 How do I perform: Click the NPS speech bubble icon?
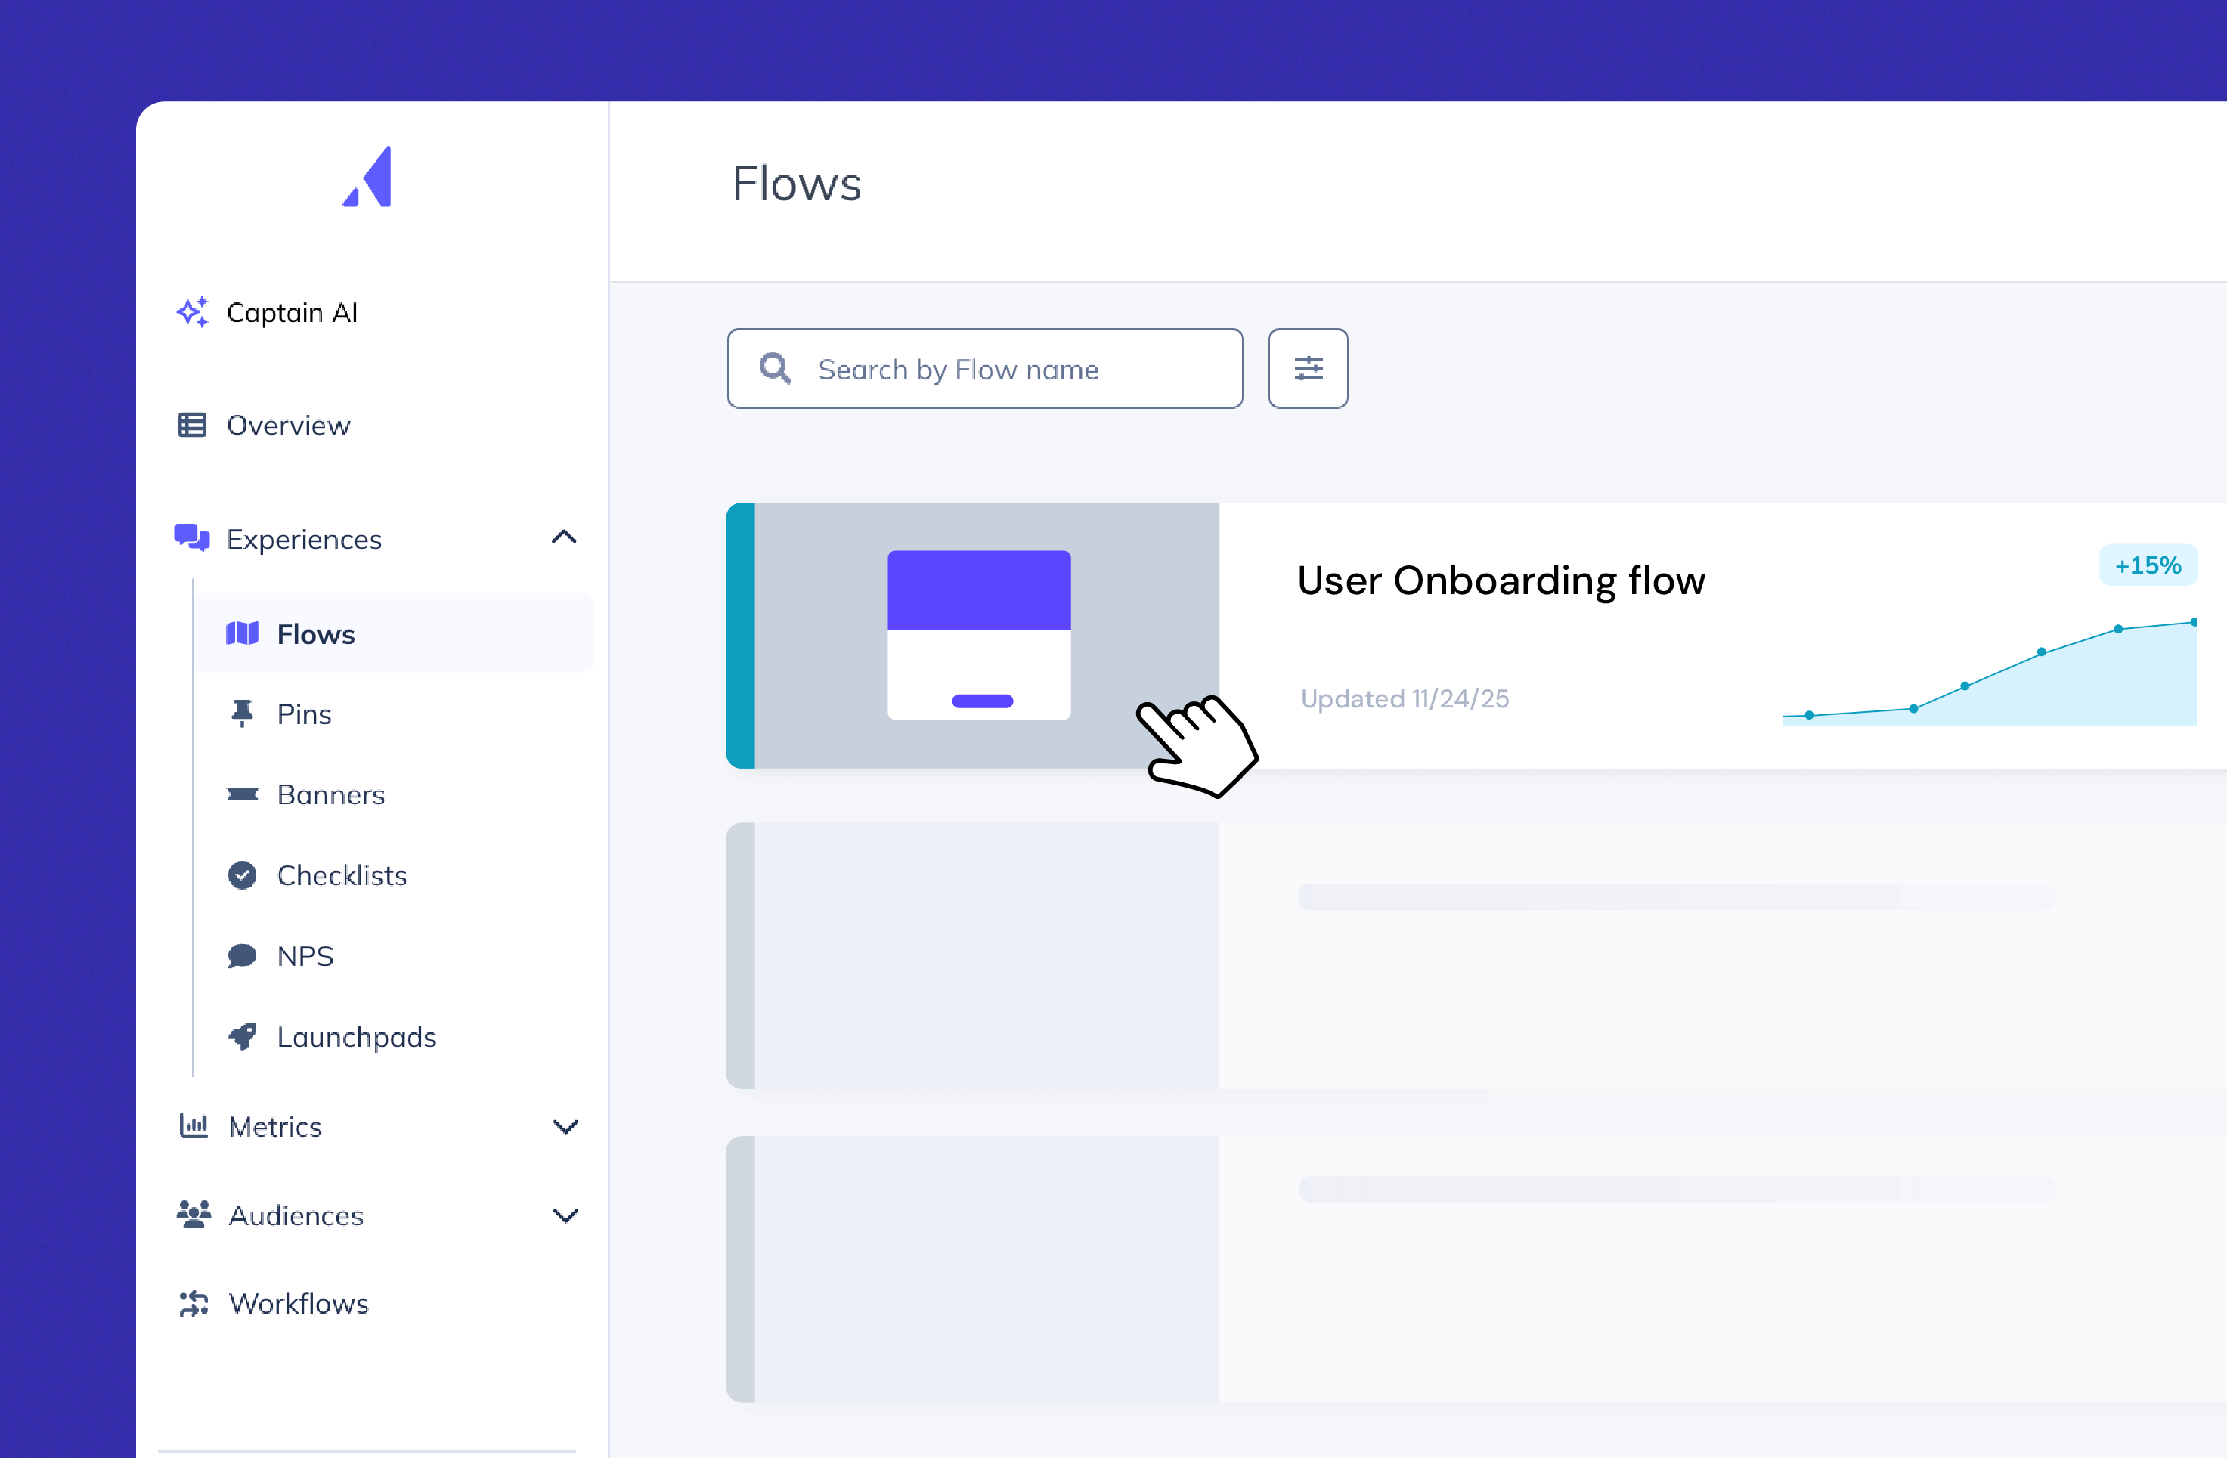click(x=243, y=955)
